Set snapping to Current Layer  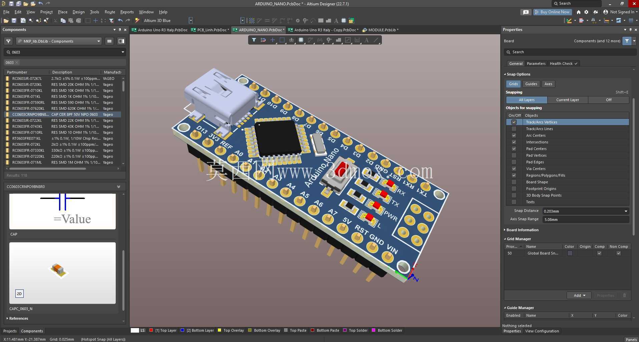567,100
